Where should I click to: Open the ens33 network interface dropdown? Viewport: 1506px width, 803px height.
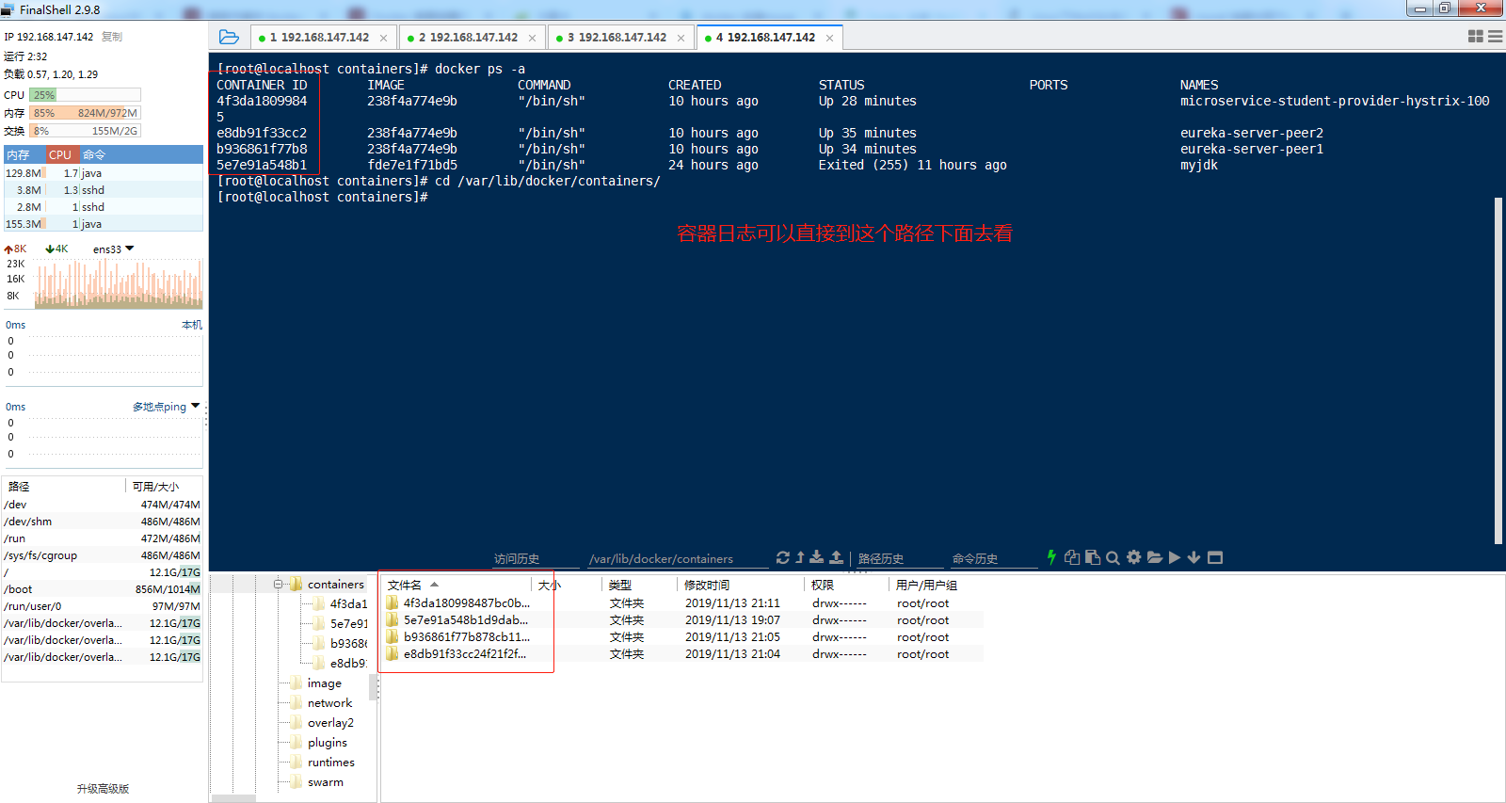click(114, 249)
